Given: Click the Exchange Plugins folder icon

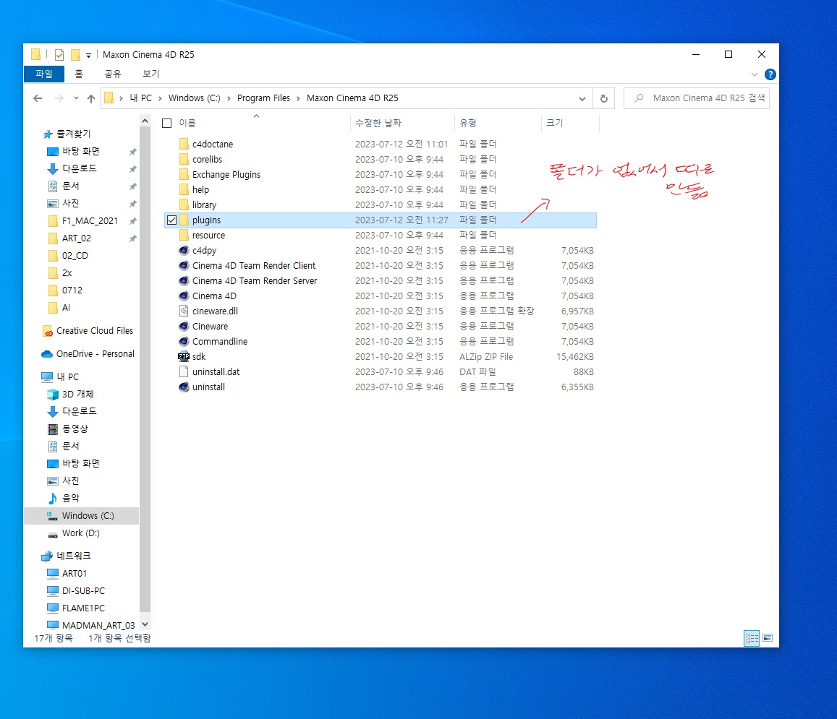Looking at the screenshot, I should (x=184, y=174).
